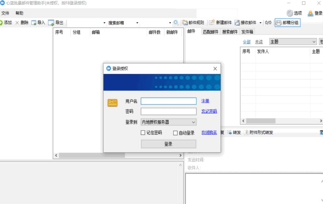
Task: Open the File (文件) menu
Action: click(5, 13)
